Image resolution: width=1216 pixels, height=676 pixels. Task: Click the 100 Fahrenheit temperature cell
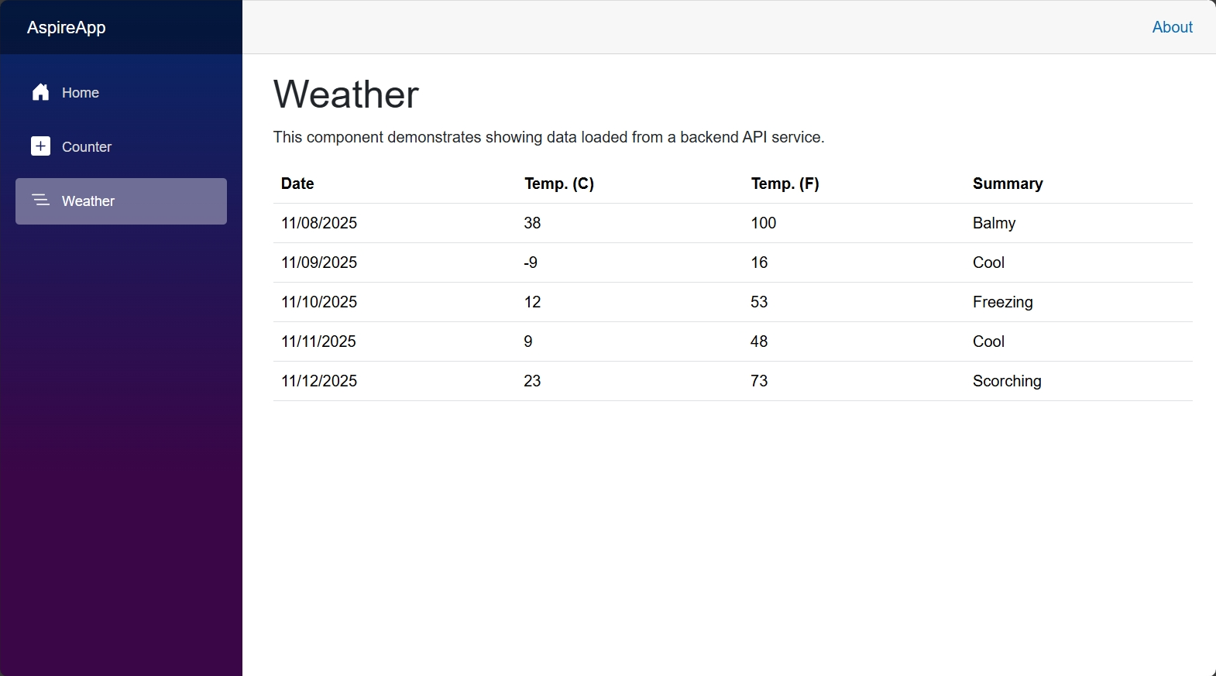tap(763, 223)
